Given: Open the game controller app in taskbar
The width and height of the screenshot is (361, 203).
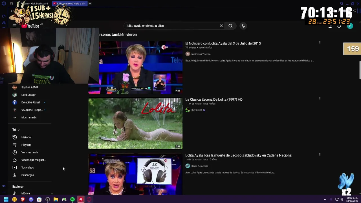Looking at the screenshot, I should click(x=64, y=199).
